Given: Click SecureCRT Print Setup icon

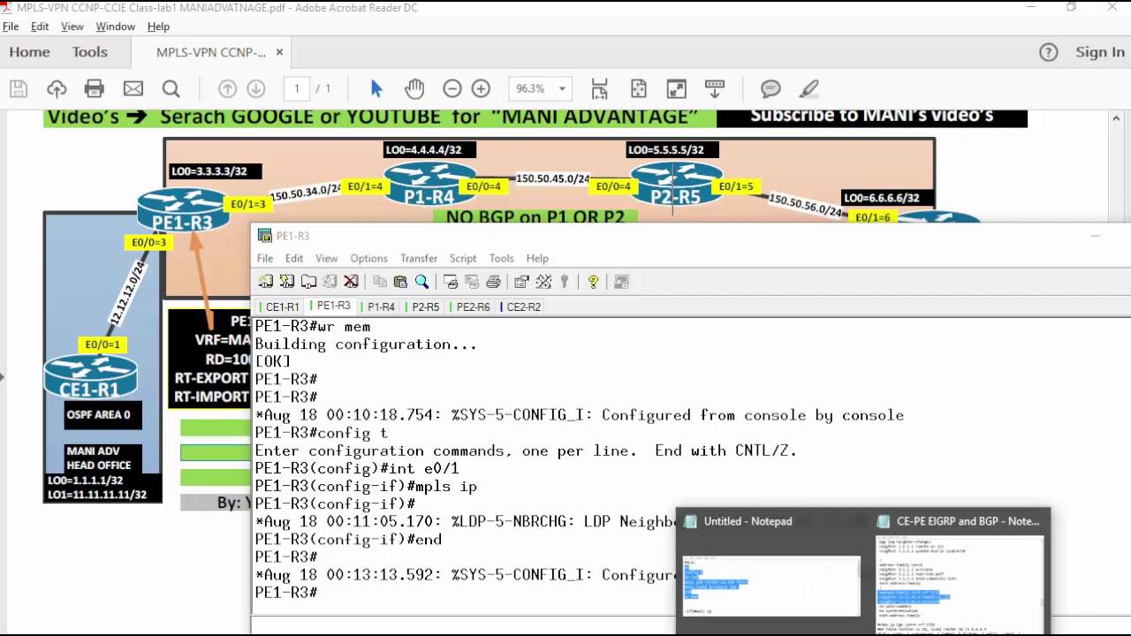Looking at the screenshot, I should pyautogui.click(x=451, y=282).
